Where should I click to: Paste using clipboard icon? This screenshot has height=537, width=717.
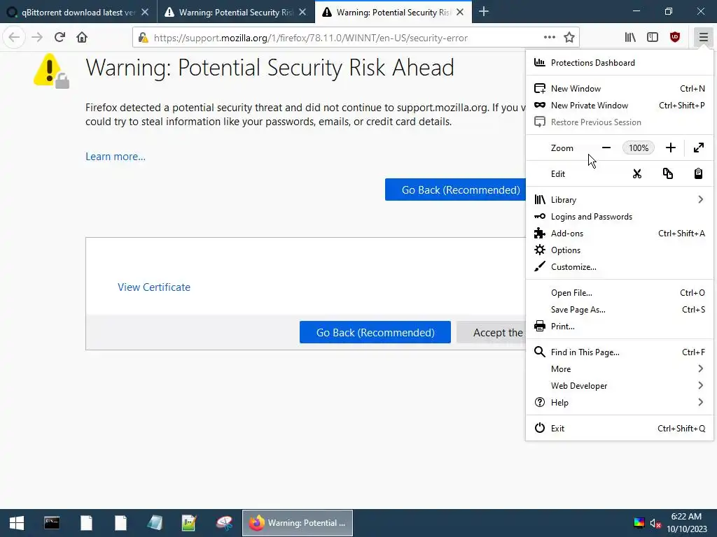pos(698,173)
